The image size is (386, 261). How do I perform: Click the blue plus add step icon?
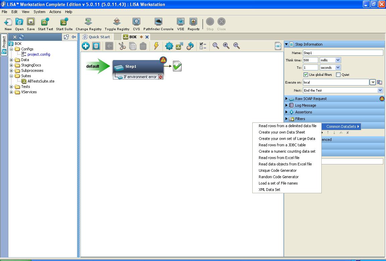click(x=86, y=46)
